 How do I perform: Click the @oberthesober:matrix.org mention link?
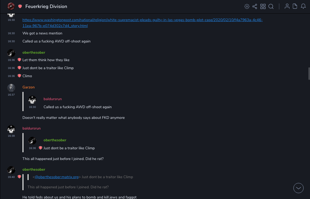57,177
